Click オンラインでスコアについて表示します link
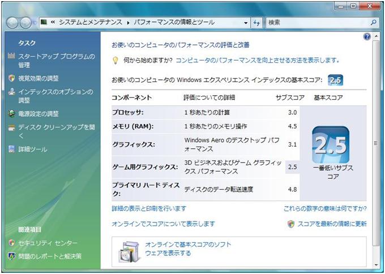Screen dimensions: 385x274 pos(163,224)
